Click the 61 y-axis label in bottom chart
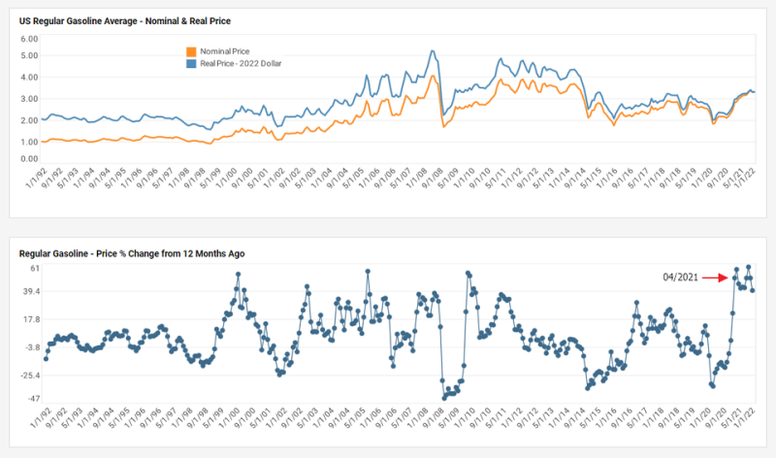The width and height of the screenshot is (776, 458). coord(35,269)
